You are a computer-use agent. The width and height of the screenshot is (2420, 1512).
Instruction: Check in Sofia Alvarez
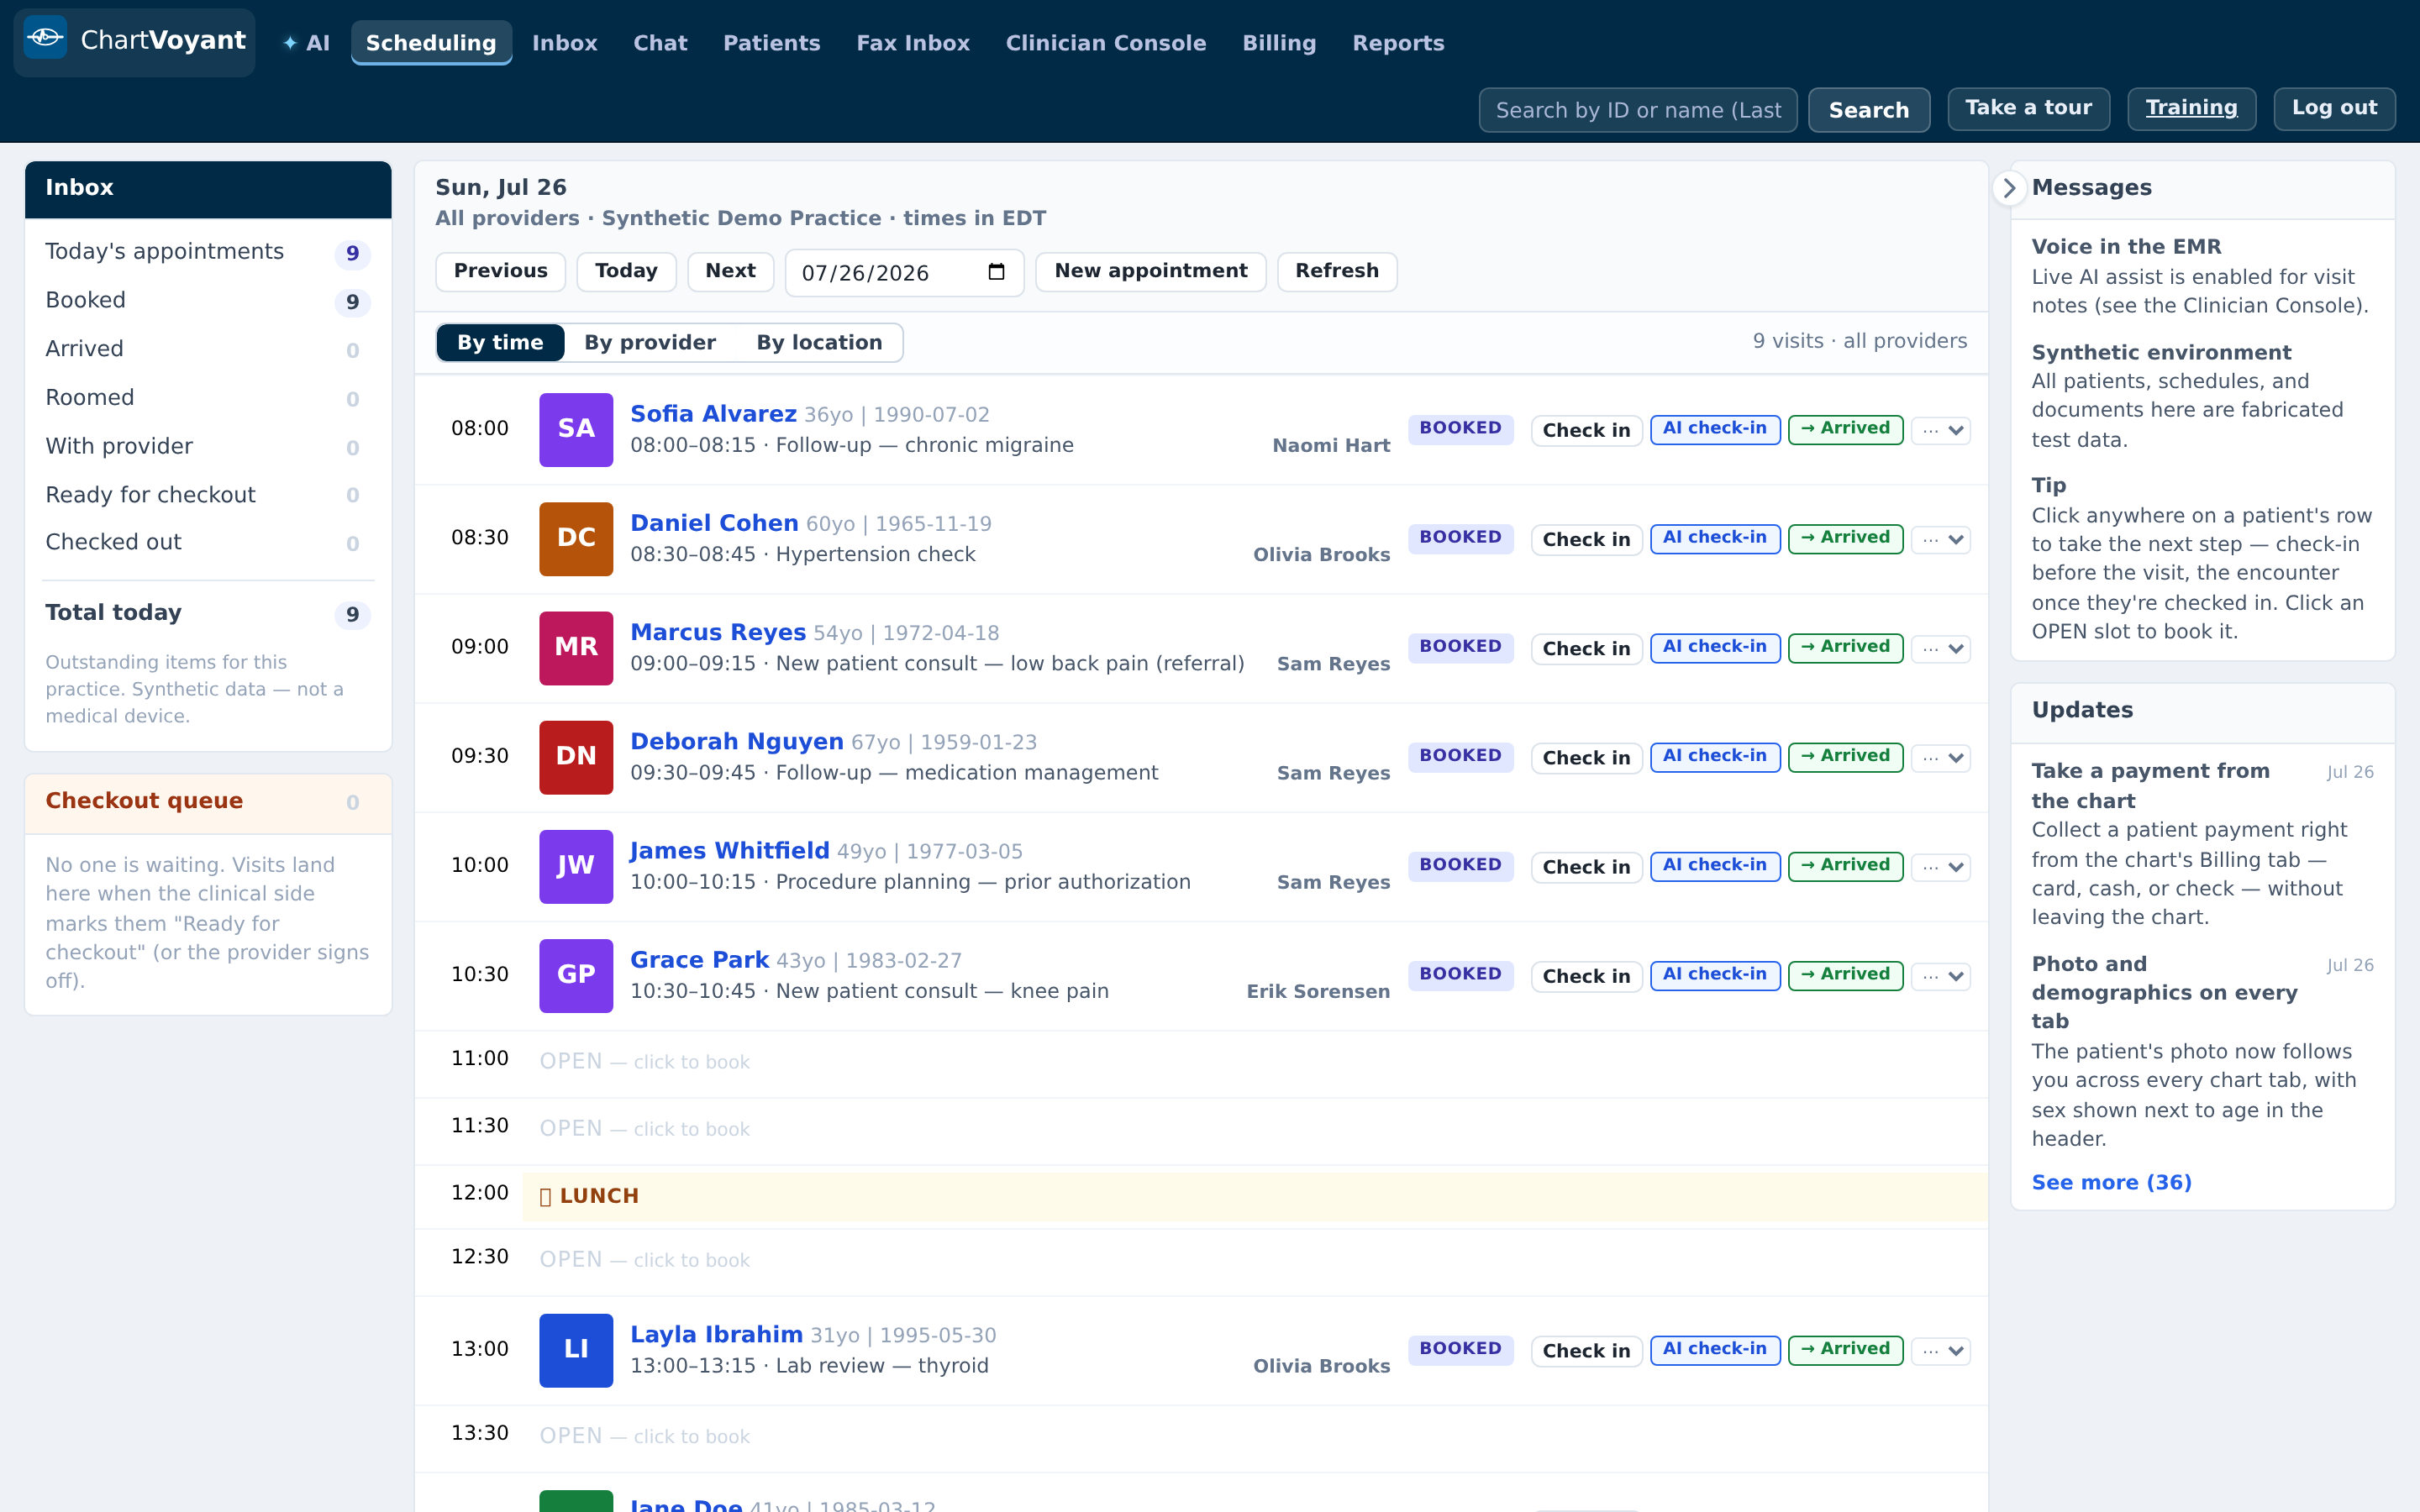(x=1586, y=430)
